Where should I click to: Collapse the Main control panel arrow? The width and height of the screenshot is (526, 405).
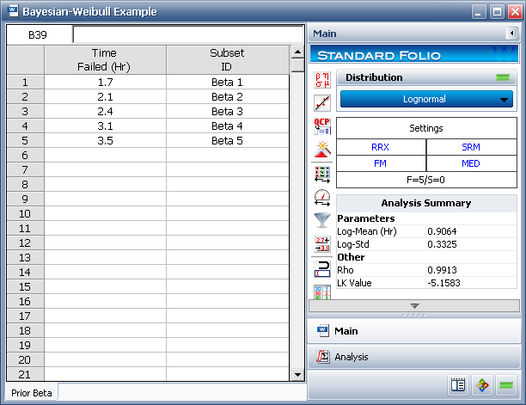pos(512,34)
